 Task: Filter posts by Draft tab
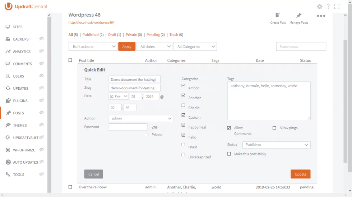tap(112, 35)
